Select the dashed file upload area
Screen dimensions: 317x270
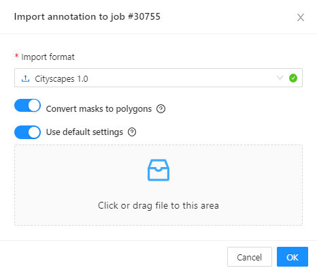click(x=158, y=185)
